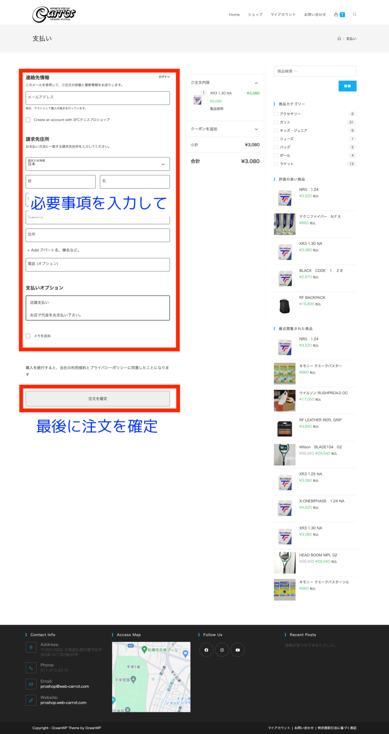389x734 pixels.
Task: Click the footer email envelope icon
Action: point(31,684)
